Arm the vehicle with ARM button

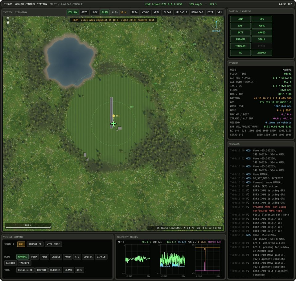pos(21,244)
